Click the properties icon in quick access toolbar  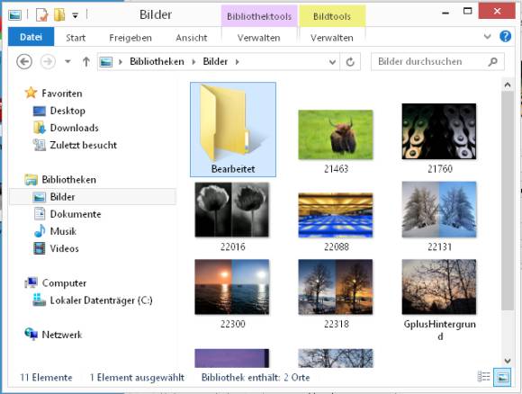42,15
